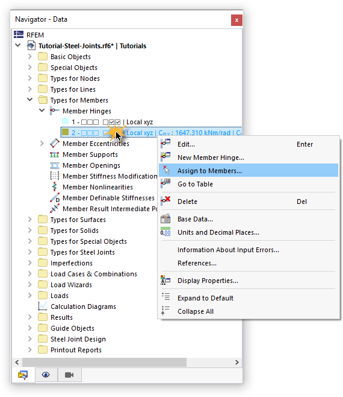Image resolution: width=343 pixels, height=397 pixels.
Task: Click the Base Data icon
Action: 165,219
